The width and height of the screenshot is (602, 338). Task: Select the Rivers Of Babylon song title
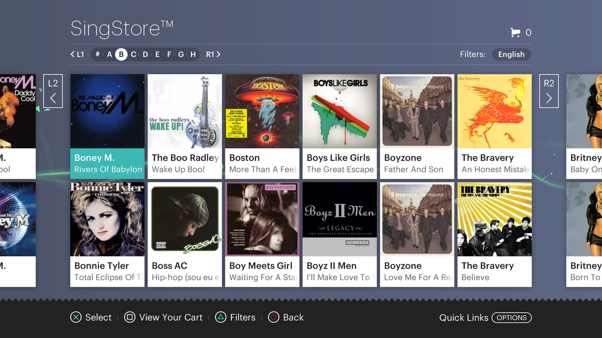[108, 169]
